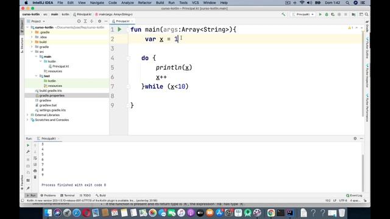Clear all Run console output
Viewport: 390px width, 219px height.
pos(35,177)
